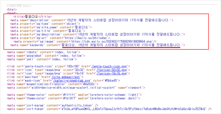Open the /site.webmanifest link
Image resolution: width=221 pixels, height=114 pixels.
[66, 77]
